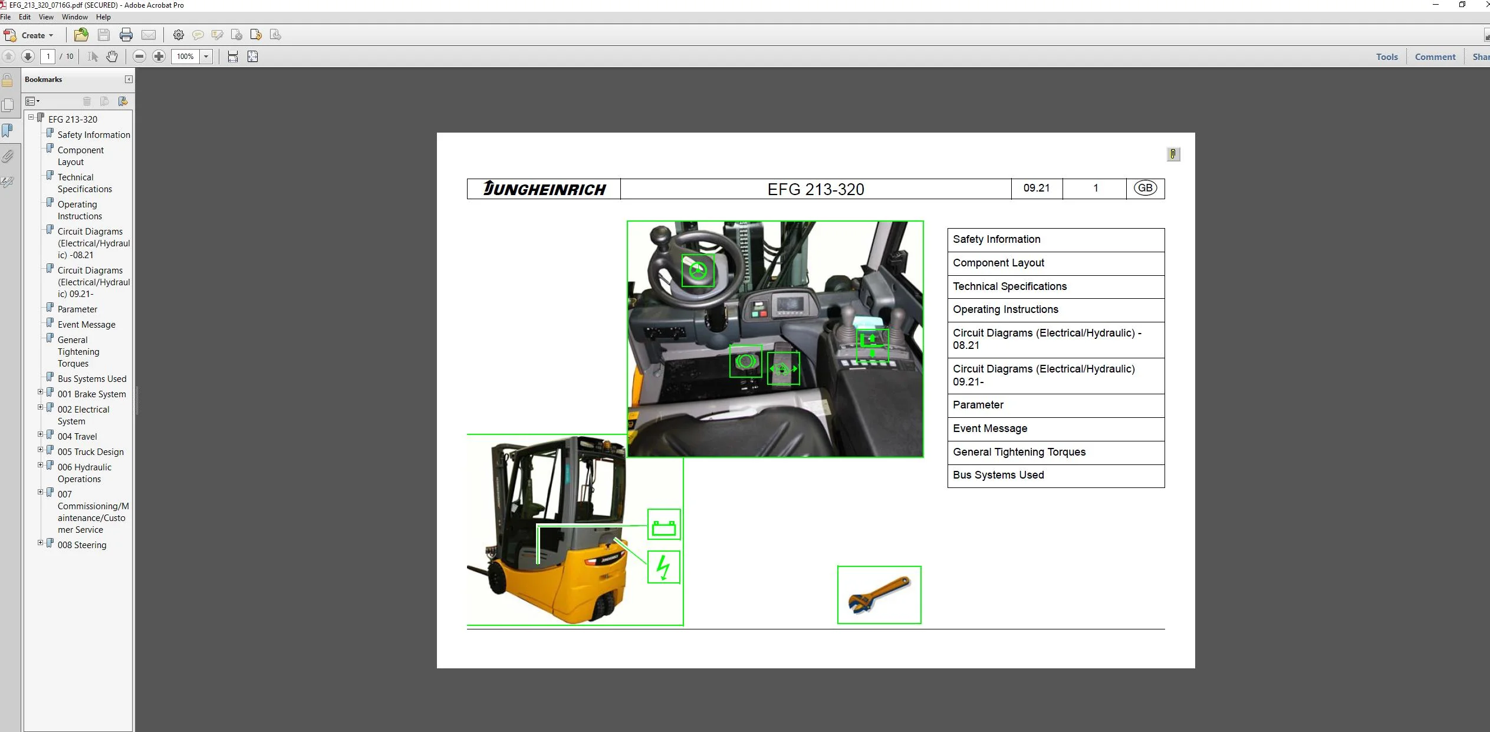Toggle the Bookmarks panel icon
This screenshot has height=732, width=1490.
[7, 131]
